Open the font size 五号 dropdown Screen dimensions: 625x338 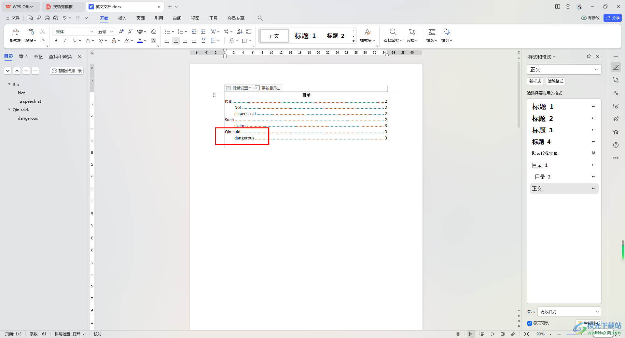pyautogui.click(x=112, y=32)
